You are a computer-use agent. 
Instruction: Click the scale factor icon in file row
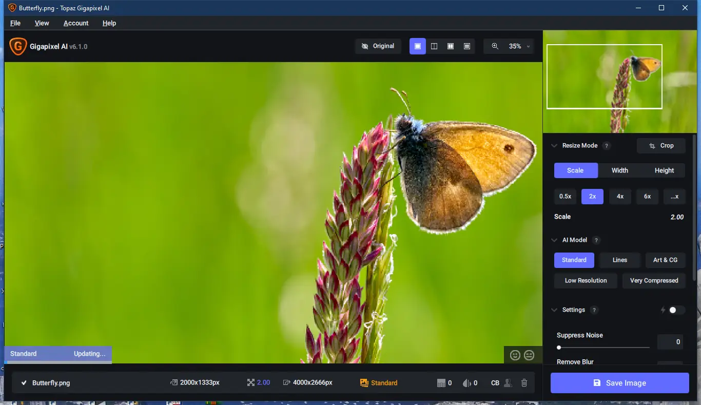[x=251, y=383]
